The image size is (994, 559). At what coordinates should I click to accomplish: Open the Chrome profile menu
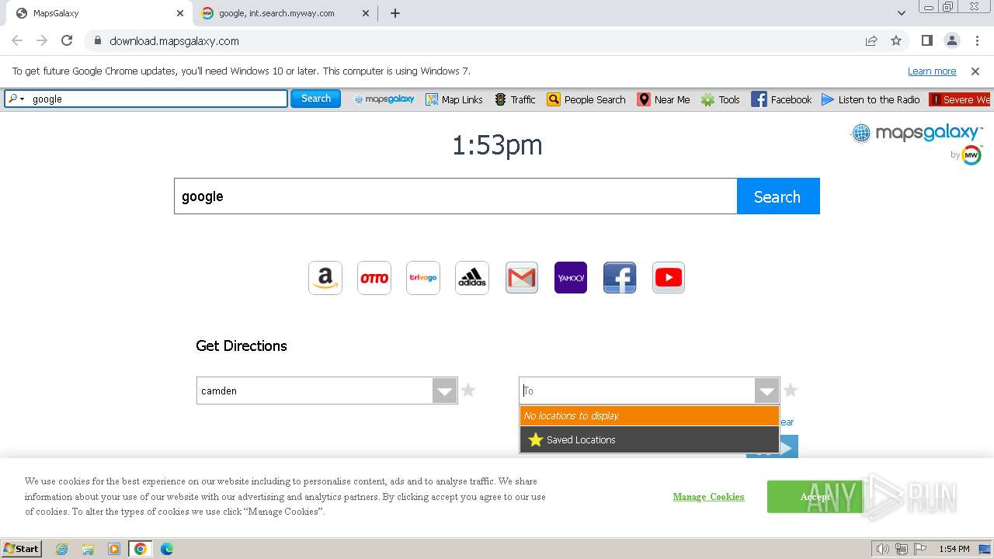[952, 40]
